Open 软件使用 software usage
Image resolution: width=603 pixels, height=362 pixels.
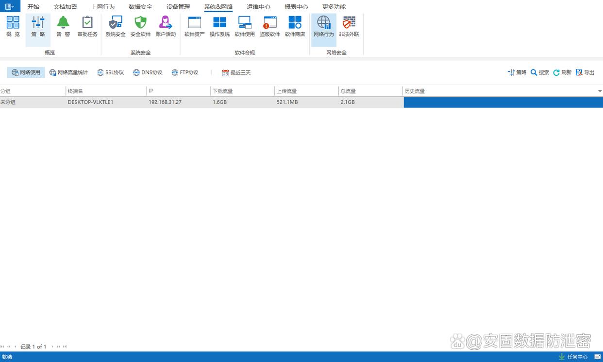click(x=245, y=26)
